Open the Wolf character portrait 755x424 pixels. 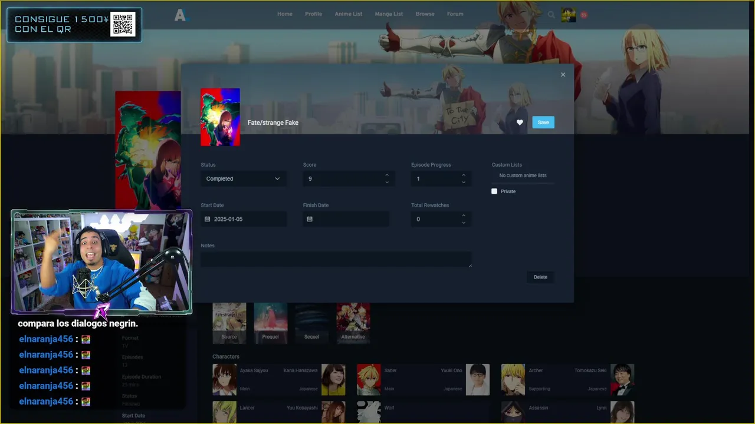tap(369, 412)
